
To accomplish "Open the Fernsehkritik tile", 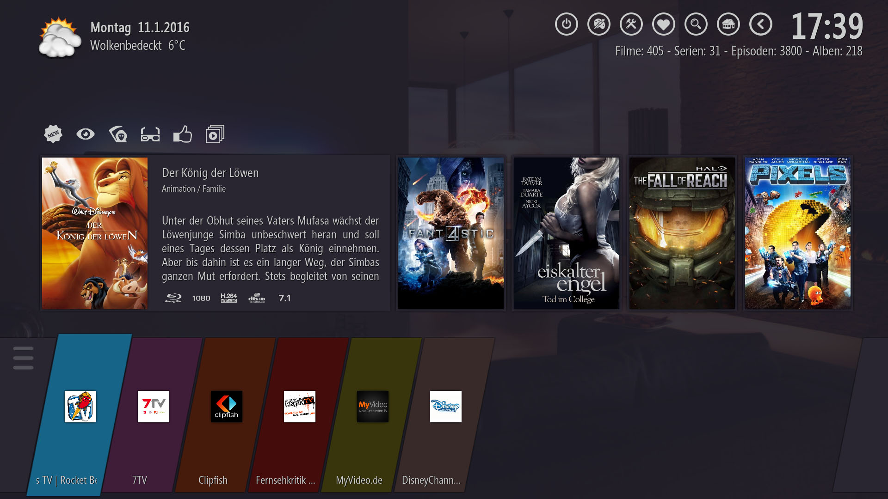I will [x=299, y=414].
